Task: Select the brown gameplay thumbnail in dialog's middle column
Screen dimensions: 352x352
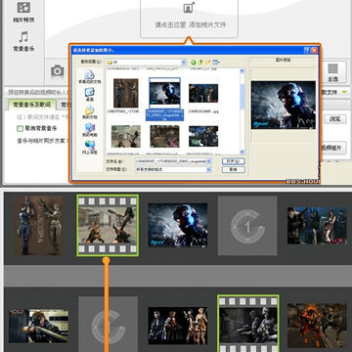Action: [164, 136]
